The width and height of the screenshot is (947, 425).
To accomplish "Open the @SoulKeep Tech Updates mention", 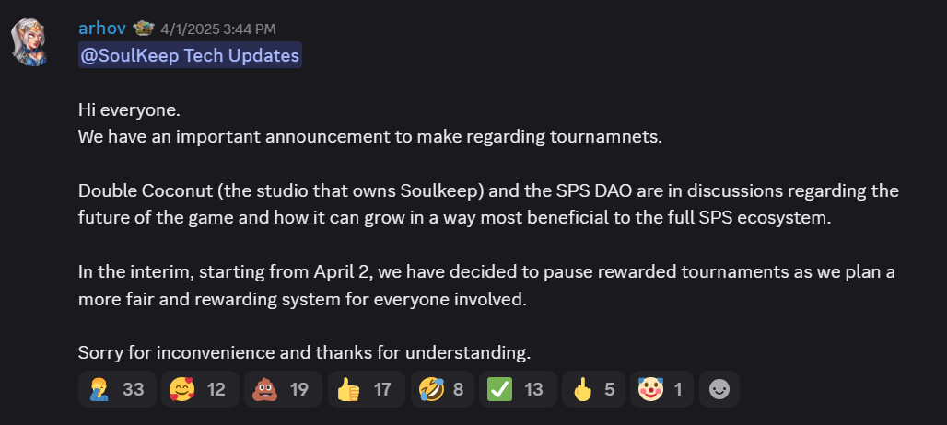I will coord(190,55).
